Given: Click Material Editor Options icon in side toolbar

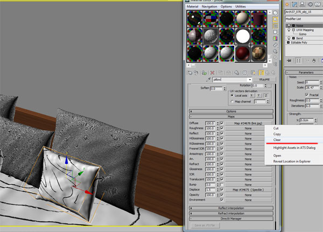Looking at the screenshot, I should 275,51.
